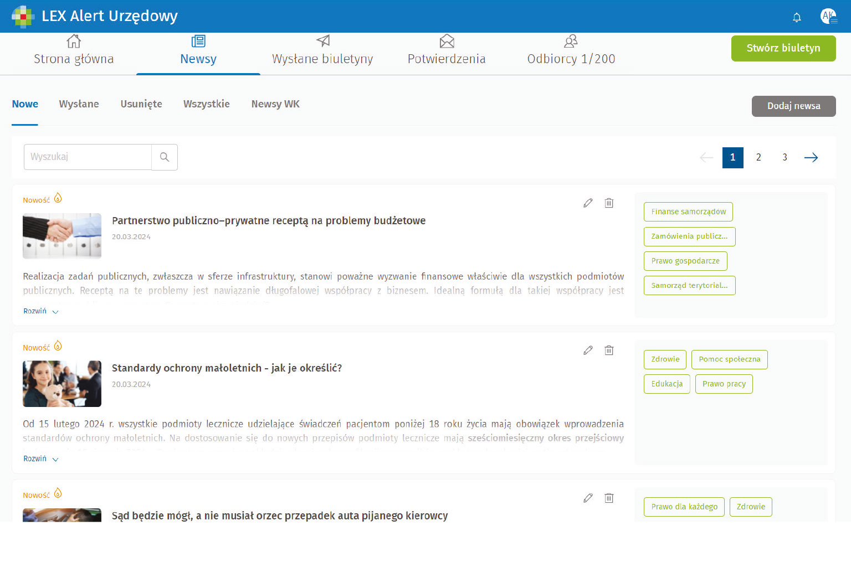Screen dimensions: 851x567
Task: Click the Finanse samorządów tag
Action: [688, 212]
